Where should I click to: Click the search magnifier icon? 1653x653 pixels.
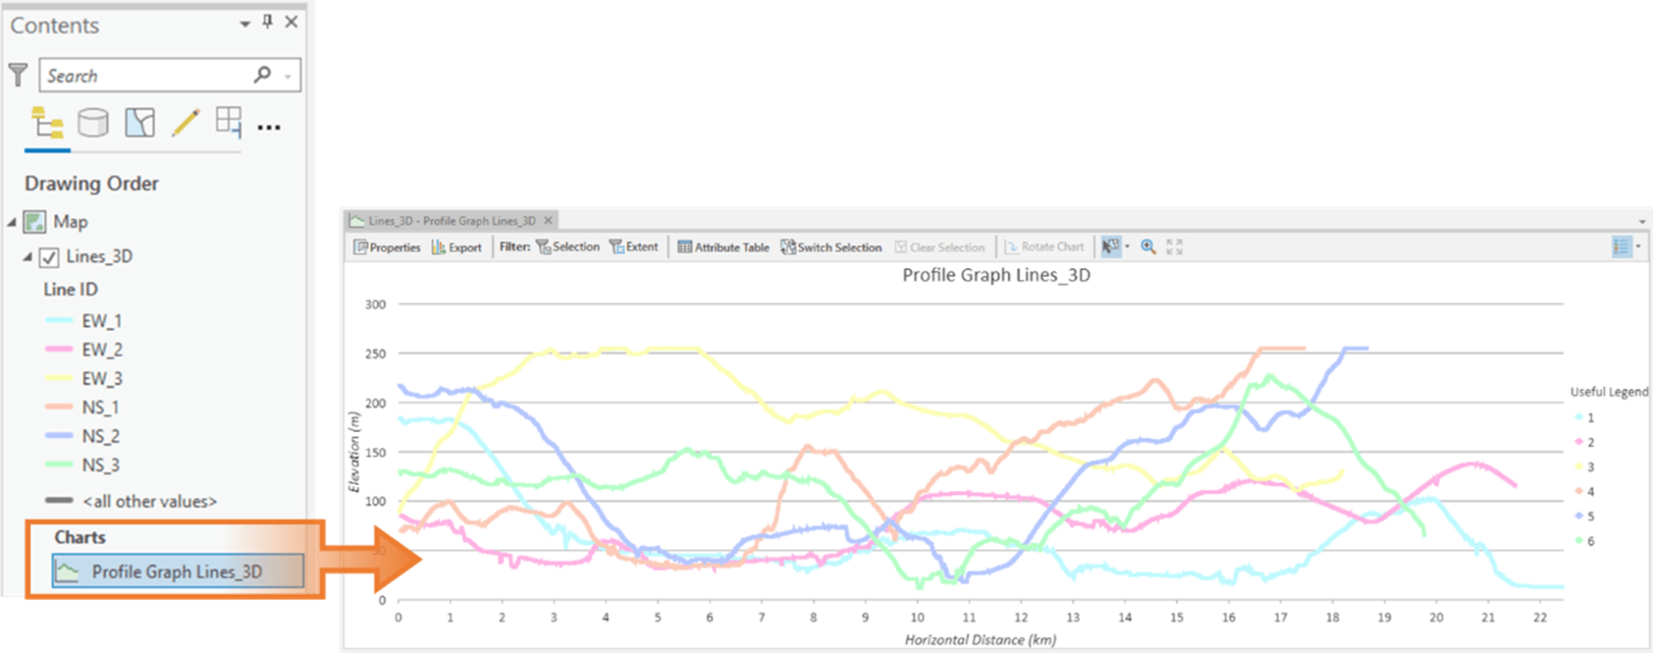[x=262, y=74]
